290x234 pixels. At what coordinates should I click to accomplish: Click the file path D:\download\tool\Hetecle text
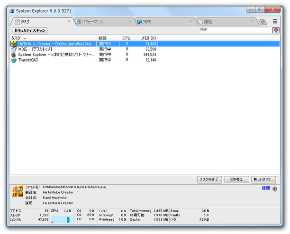[74, 187]
